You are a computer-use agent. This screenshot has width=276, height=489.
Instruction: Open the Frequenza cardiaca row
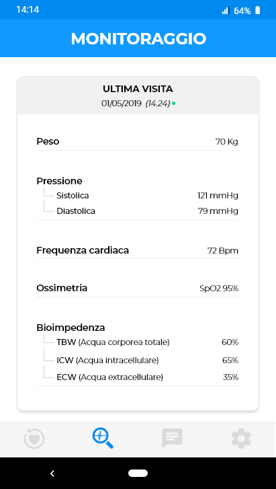pyautogui.click(x=138, y=250)
